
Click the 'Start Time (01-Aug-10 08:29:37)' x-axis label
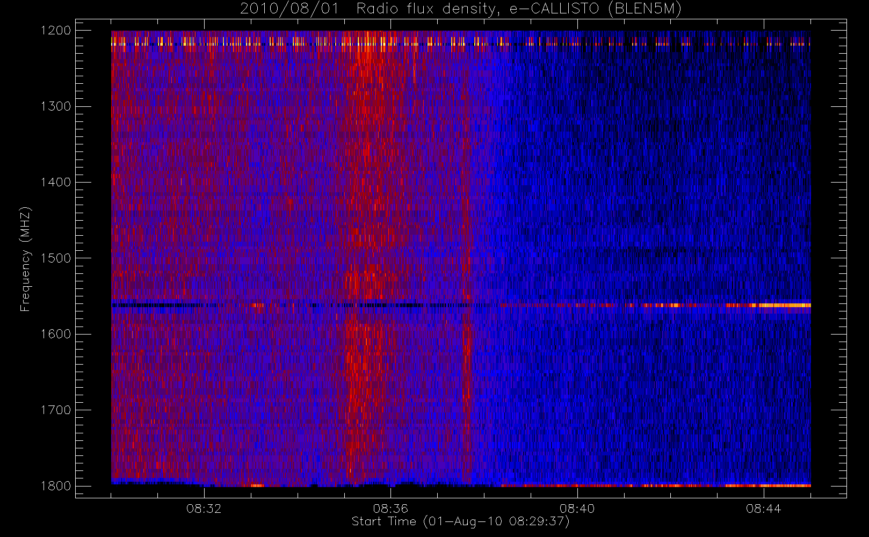(460, 521)
